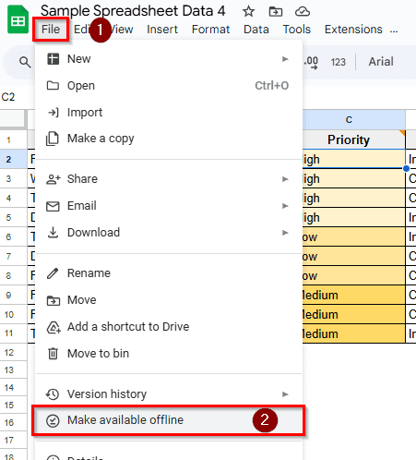Open the Arial font dropdown
This screenshot has height=460, width=416.
(x=381, y=62)
